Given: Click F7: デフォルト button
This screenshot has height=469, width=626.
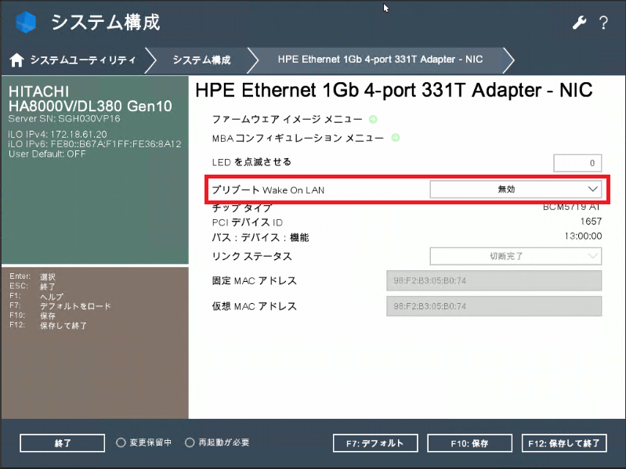Looking at the screenshot, I should pos(375,443).
